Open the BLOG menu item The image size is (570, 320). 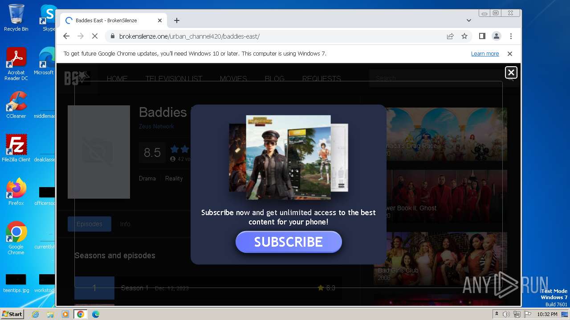click(x=275, y=79)
